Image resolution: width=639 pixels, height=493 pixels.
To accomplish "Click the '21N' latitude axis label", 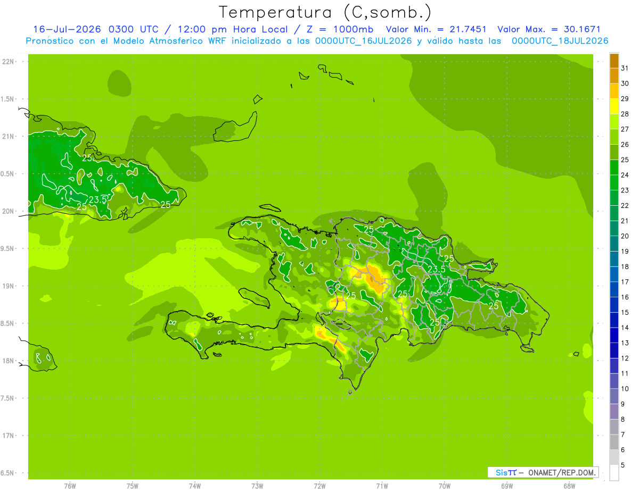I will (8, 136).
